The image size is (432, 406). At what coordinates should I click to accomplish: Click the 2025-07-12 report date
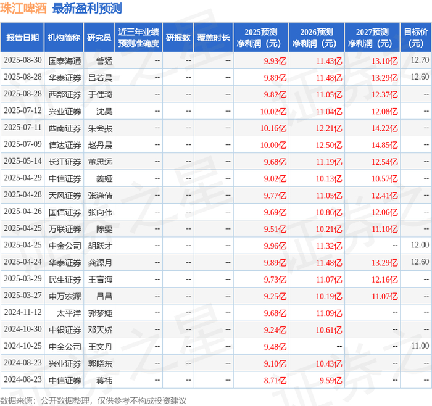23,110
